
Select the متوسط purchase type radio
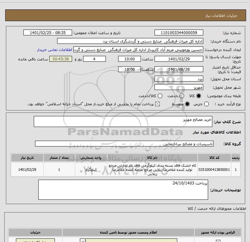point(187,104)
